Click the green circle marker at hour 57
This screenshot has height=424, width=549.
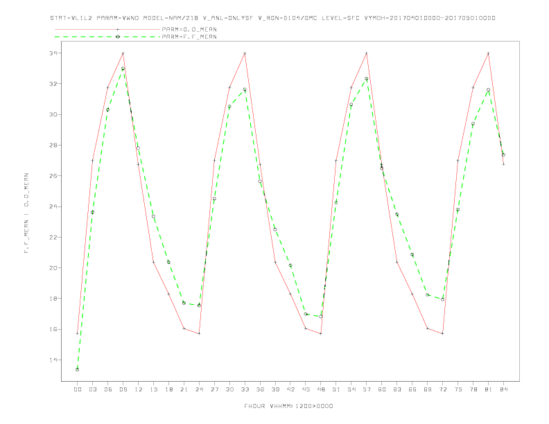tap(367, 79)
